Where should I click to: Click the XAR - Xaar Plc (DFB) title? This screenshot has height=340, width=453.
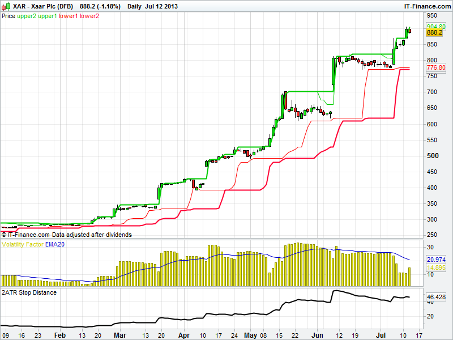(x=43, y=6)
